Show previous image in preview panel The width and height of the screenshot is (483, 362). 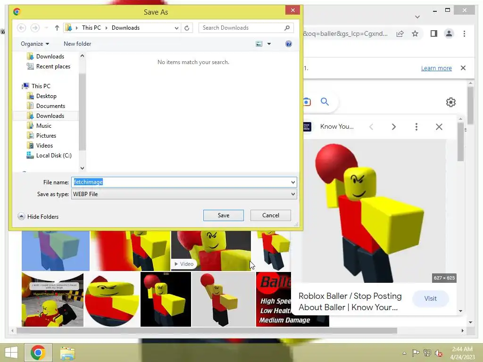[371, 127]
